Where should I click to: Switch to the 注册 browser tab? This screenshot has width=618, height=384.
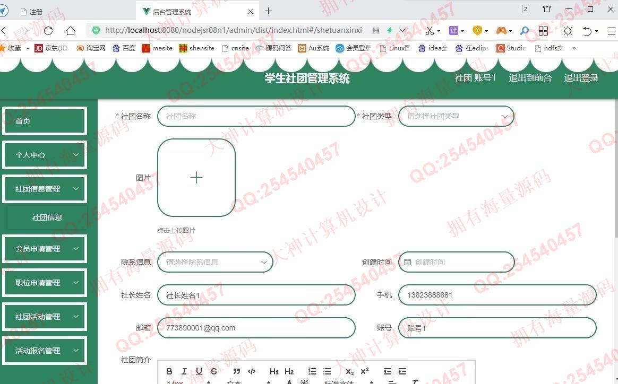36,12
